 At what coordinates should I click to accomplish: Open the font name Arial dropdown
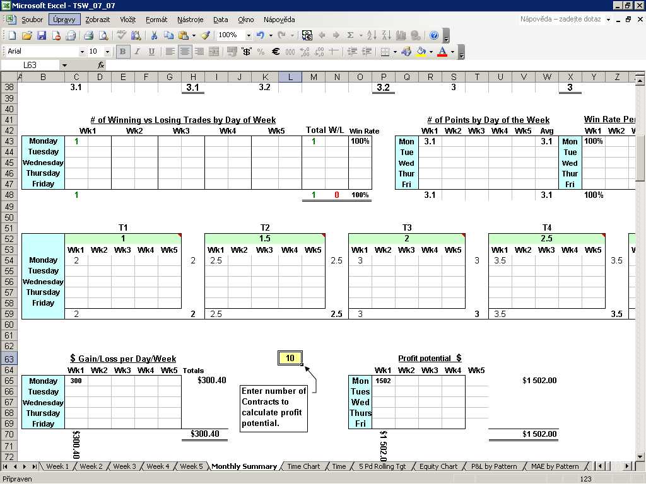pos(82,52)
